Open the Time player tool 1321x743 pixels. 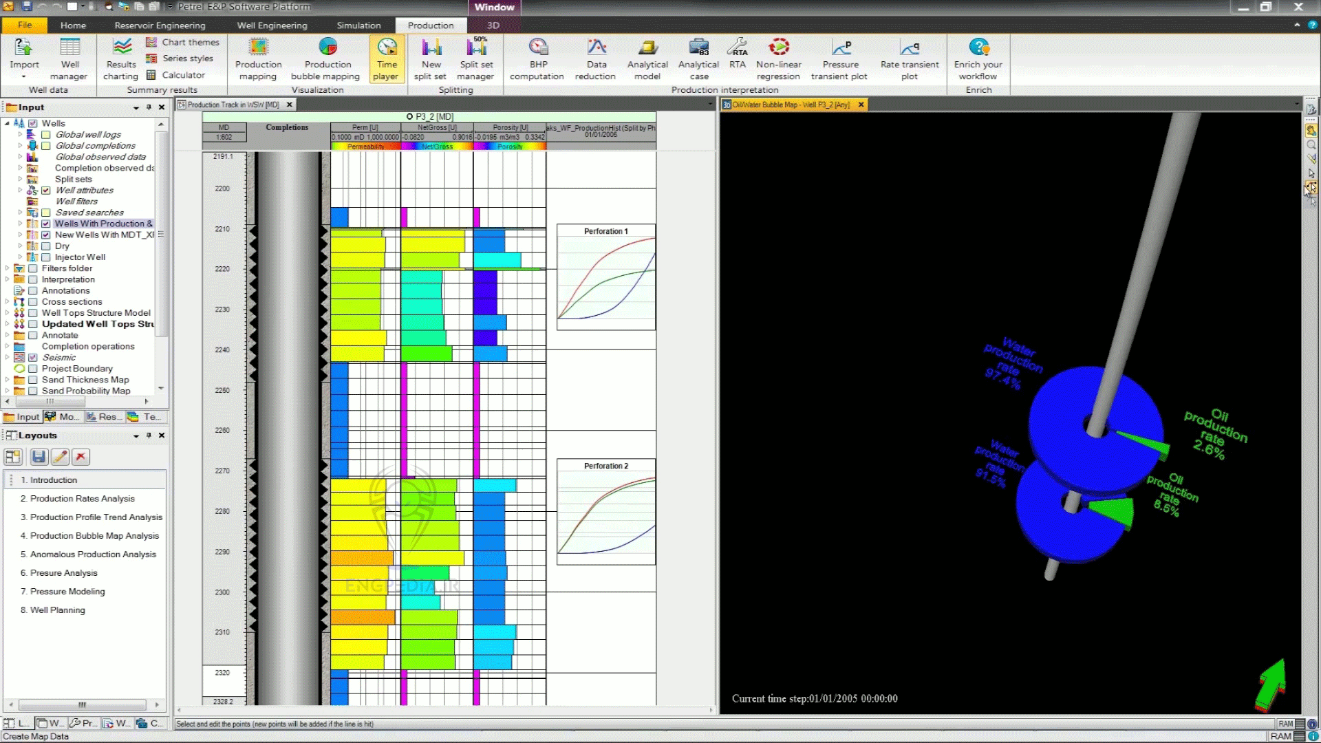click(386, 58)
